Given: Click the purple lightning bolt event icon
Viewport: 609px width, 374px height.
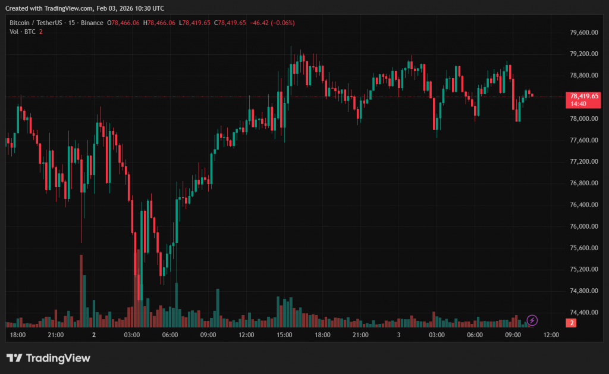Looking at the screenshot, I should [x=532, y=320].
